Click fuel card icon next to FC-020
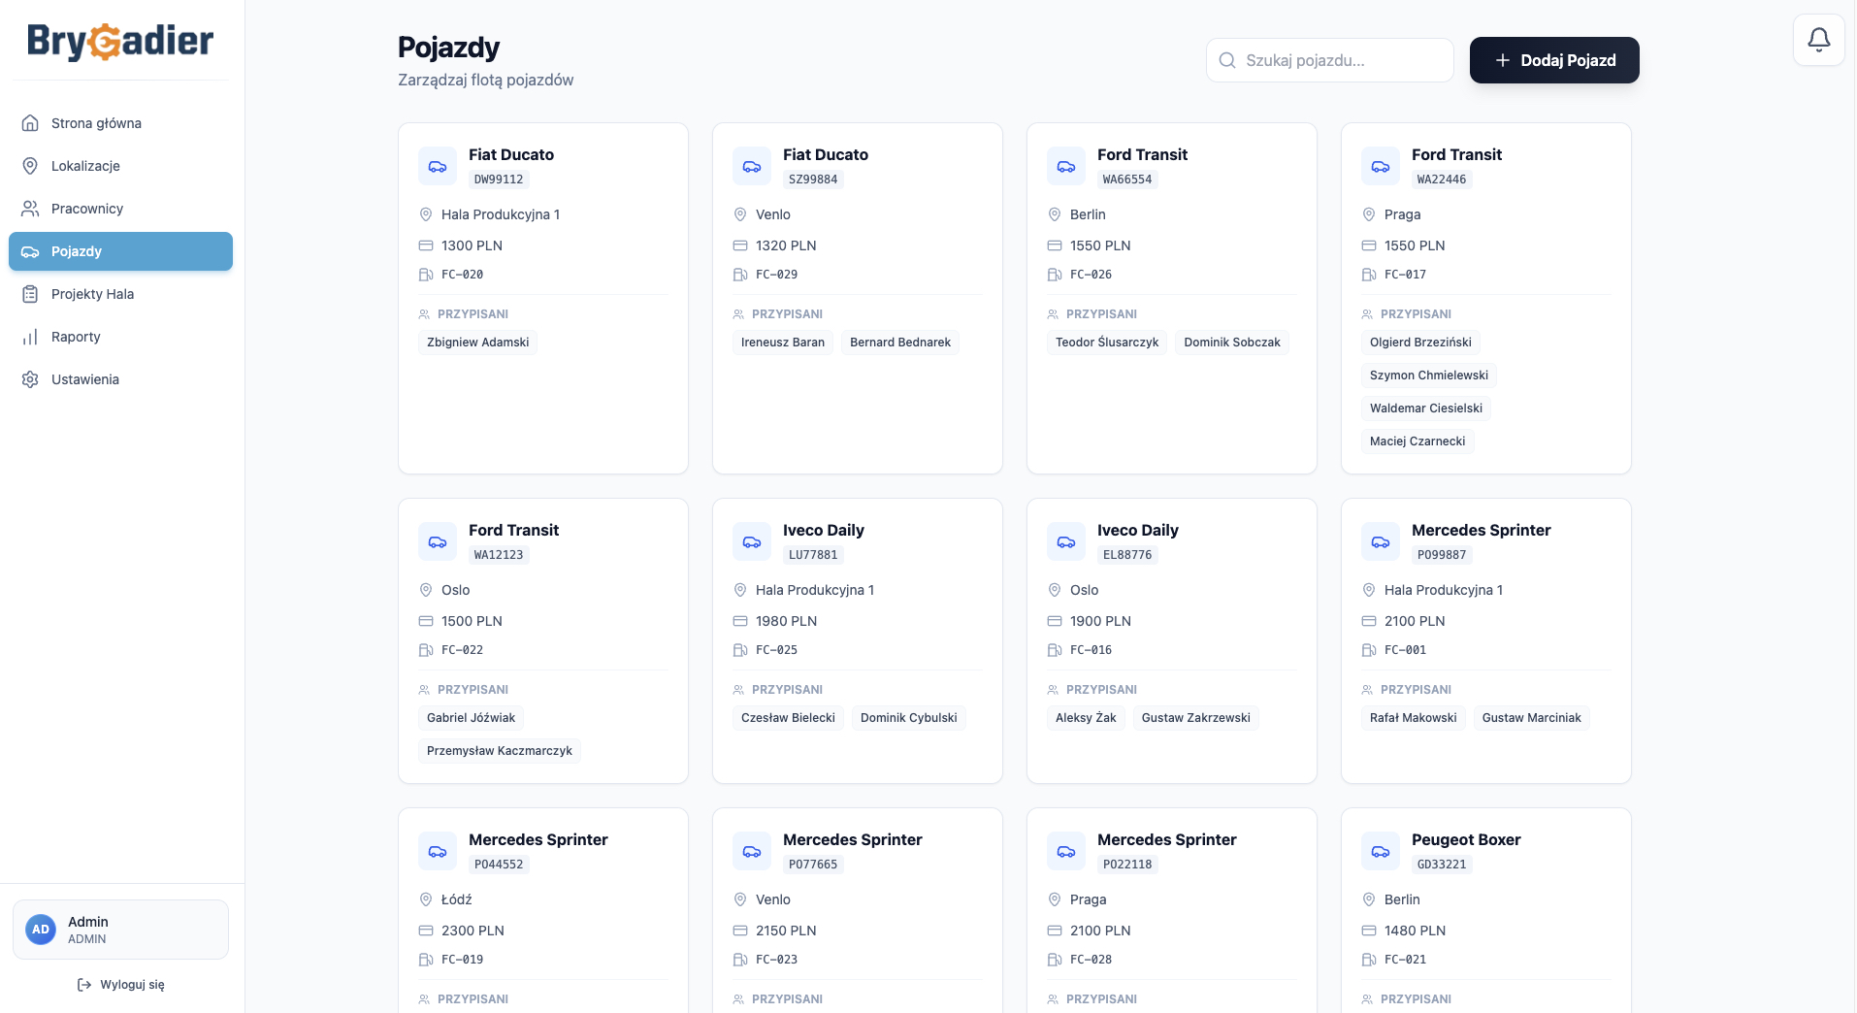This screenshot has height=1013, width=1857. [425, 275]
